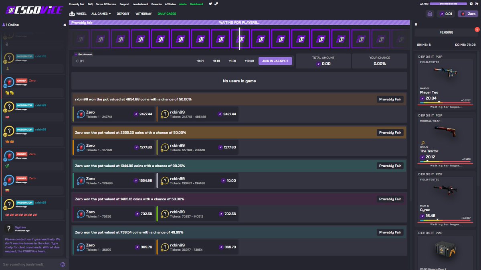
Task: Click the Zero profile avatar in header
Action: pyautogui.click(x=463, y=14)
